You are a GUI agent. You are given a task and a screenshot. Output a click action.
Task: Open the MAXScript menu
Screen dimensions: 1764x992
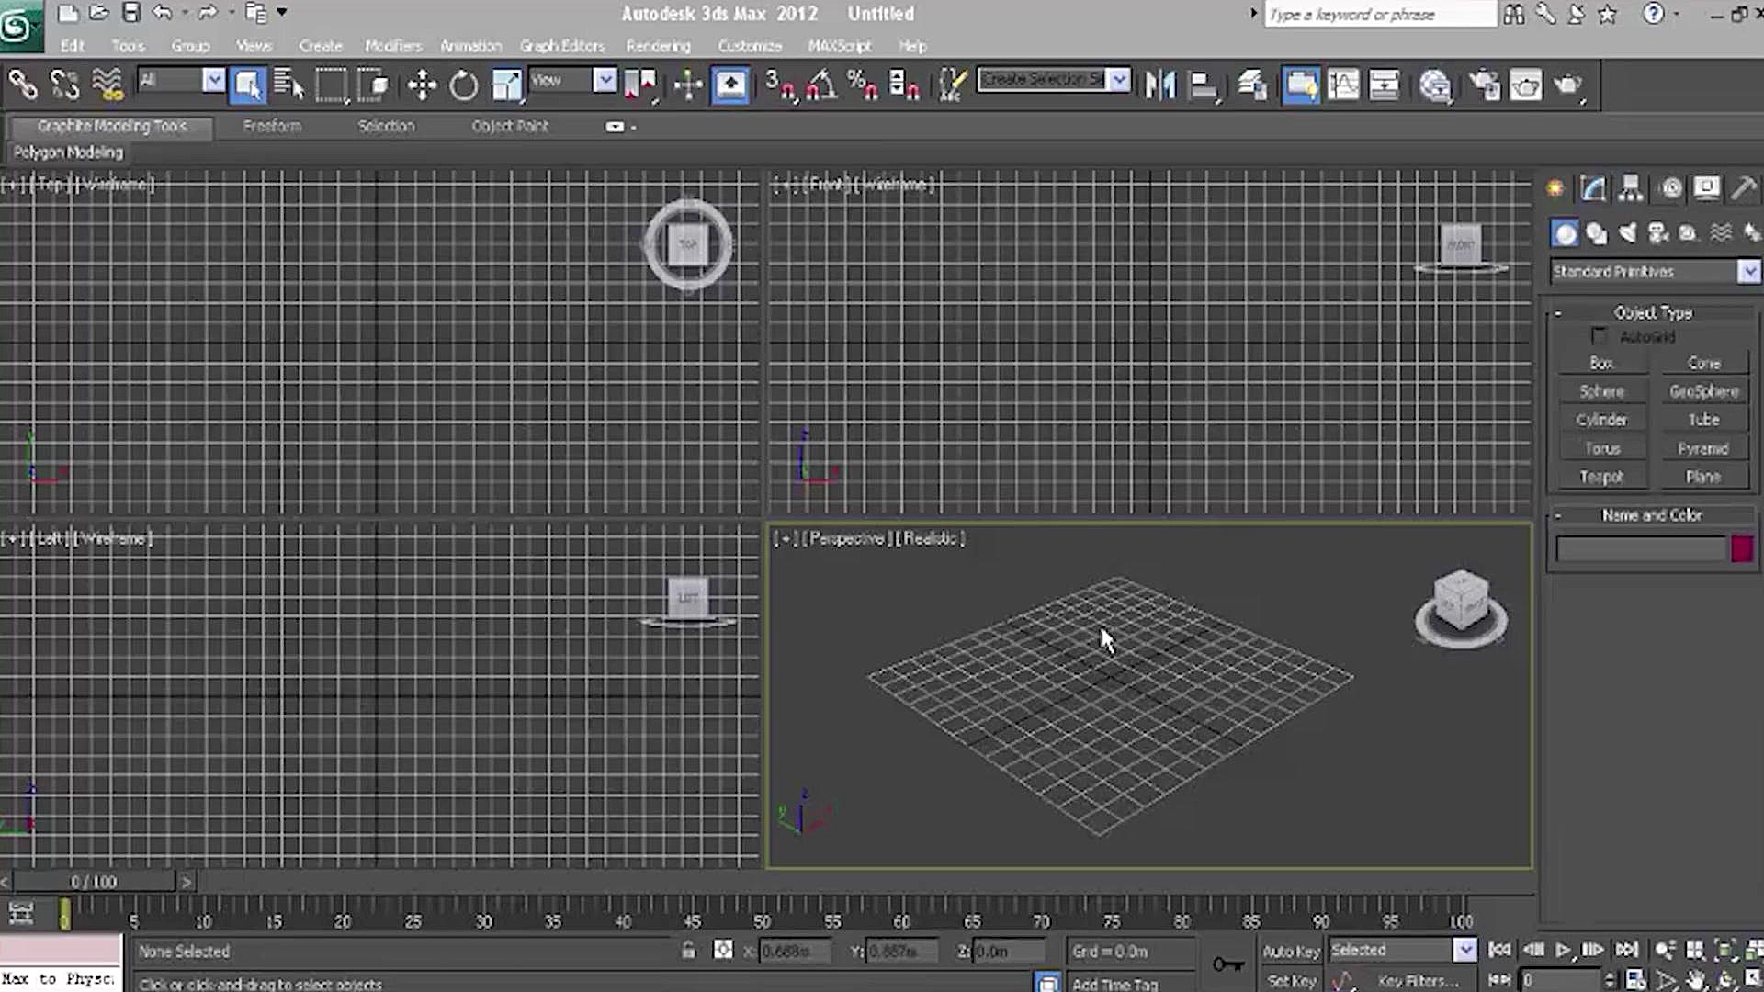click(840, 46)
